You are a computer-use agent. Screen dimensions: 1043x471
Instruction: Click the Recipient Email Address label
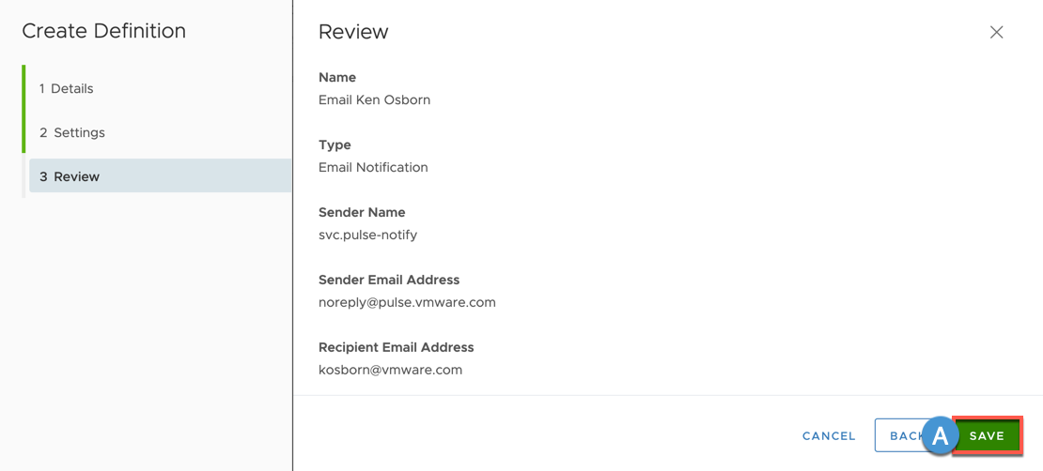[x=397, y=347]
